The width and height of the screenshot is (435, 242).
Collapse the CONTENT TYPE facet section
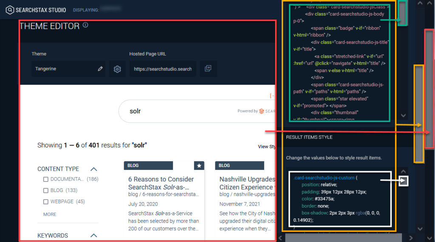94,169
